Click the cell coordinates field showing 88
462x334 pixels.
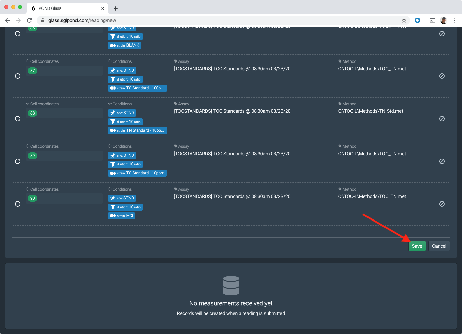coord(65,113)
